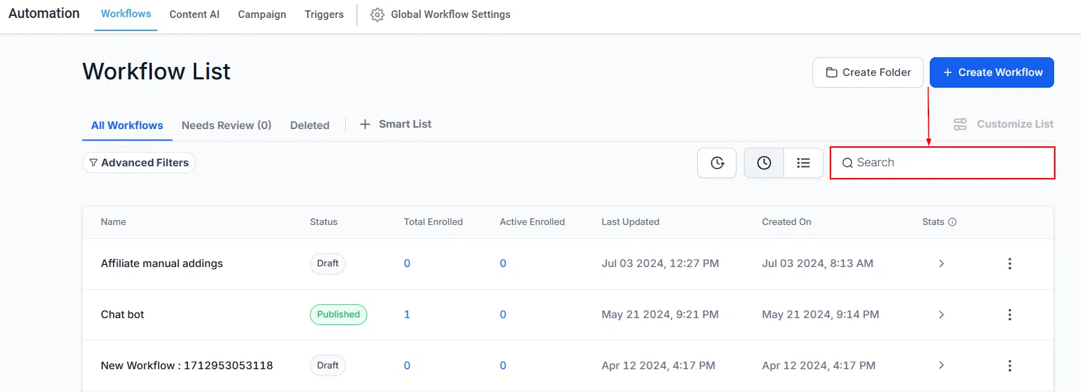Click Customize List
The width and height of the screenshot is (1081, 392).
(1003, 124)
